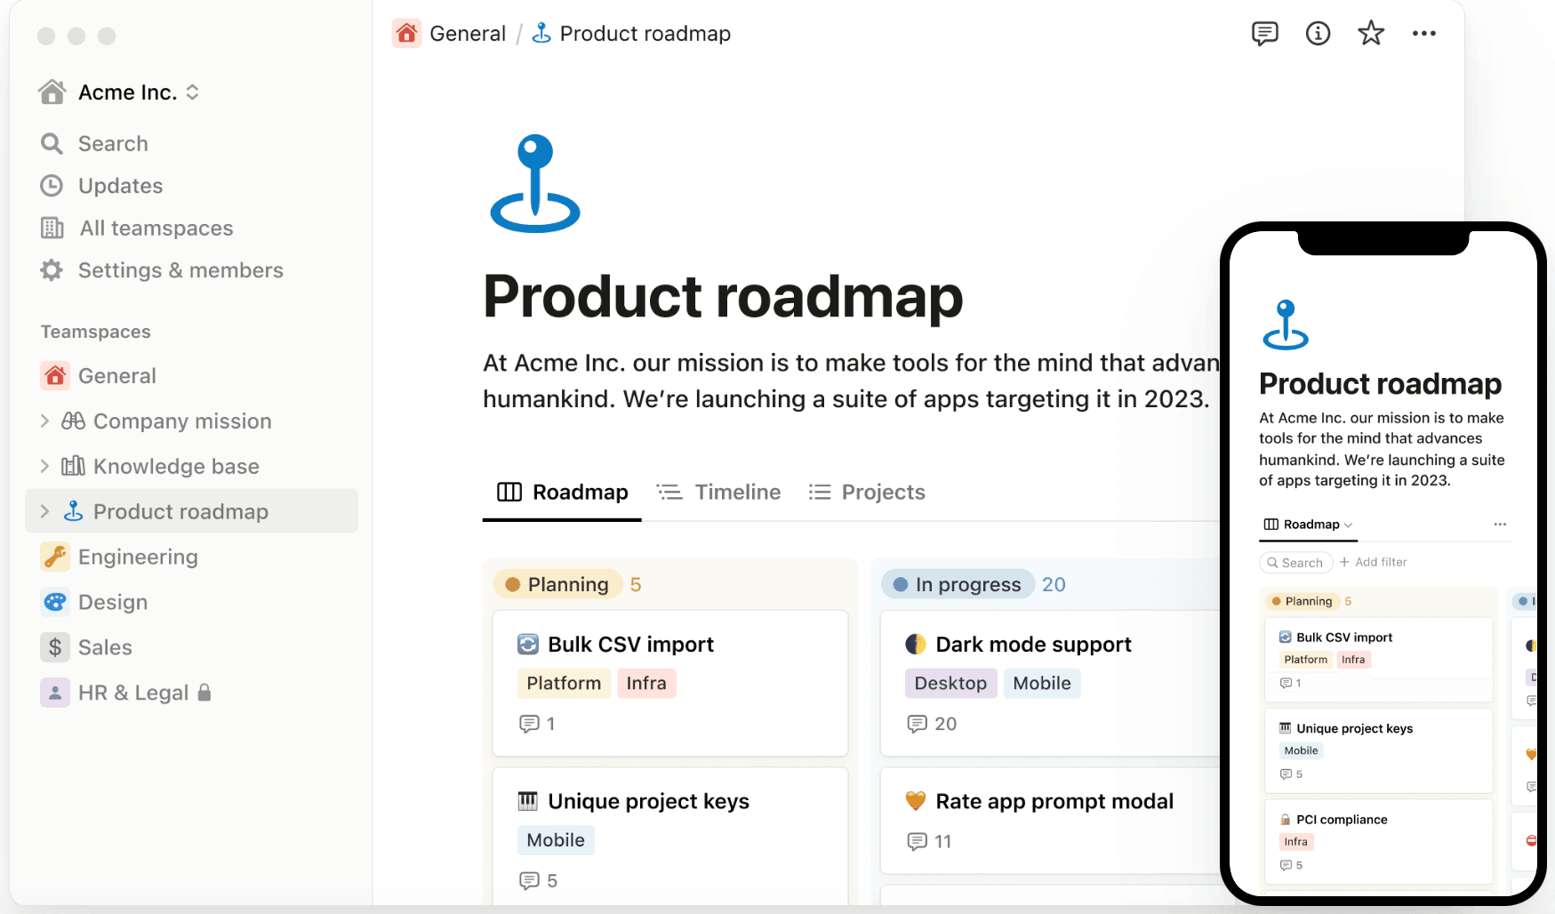
Task: Star this page as favorite
Action: [x=1371, y=34]
